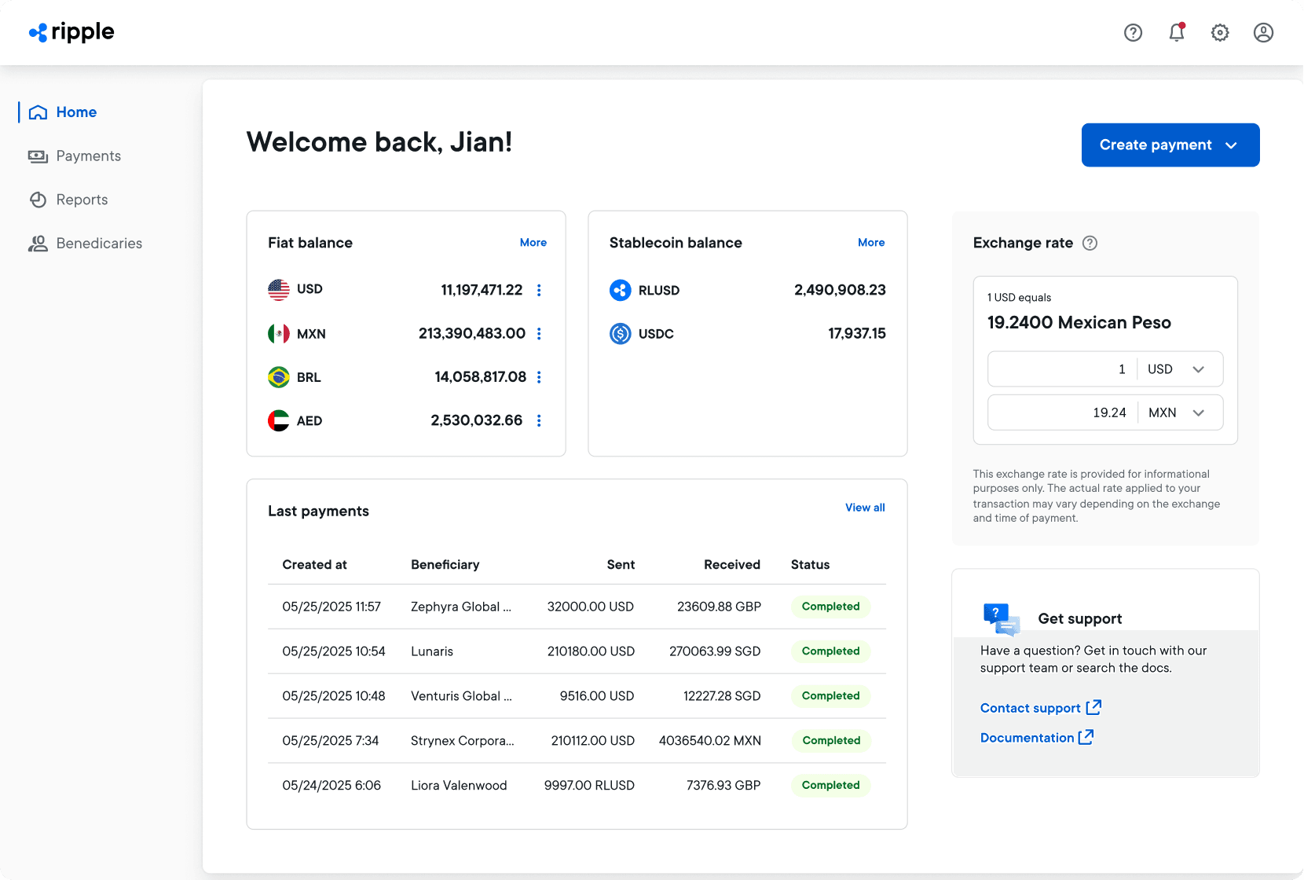This screenshot has height=880, width=1304.
Task: Open the Benedicaries sidebar entry
Action: [x=99, y=243]
